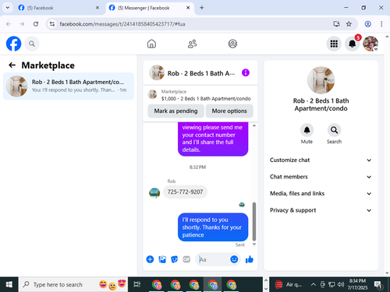Viewport: 390px width, 292px height.
Task: Close the Messenger tab
Action: pyautogui.click(x=188, y=8)
